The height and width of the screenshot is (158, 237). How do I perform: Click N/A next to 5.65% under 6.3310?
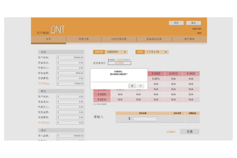click(173, 79)
